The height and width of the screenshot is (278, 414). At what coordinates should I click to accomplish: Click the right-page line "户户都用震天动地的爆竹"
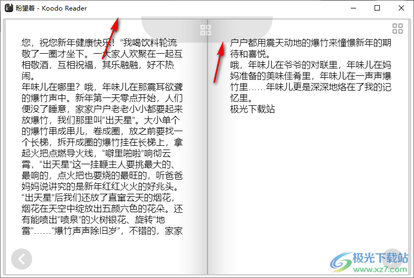pos(311,43)
